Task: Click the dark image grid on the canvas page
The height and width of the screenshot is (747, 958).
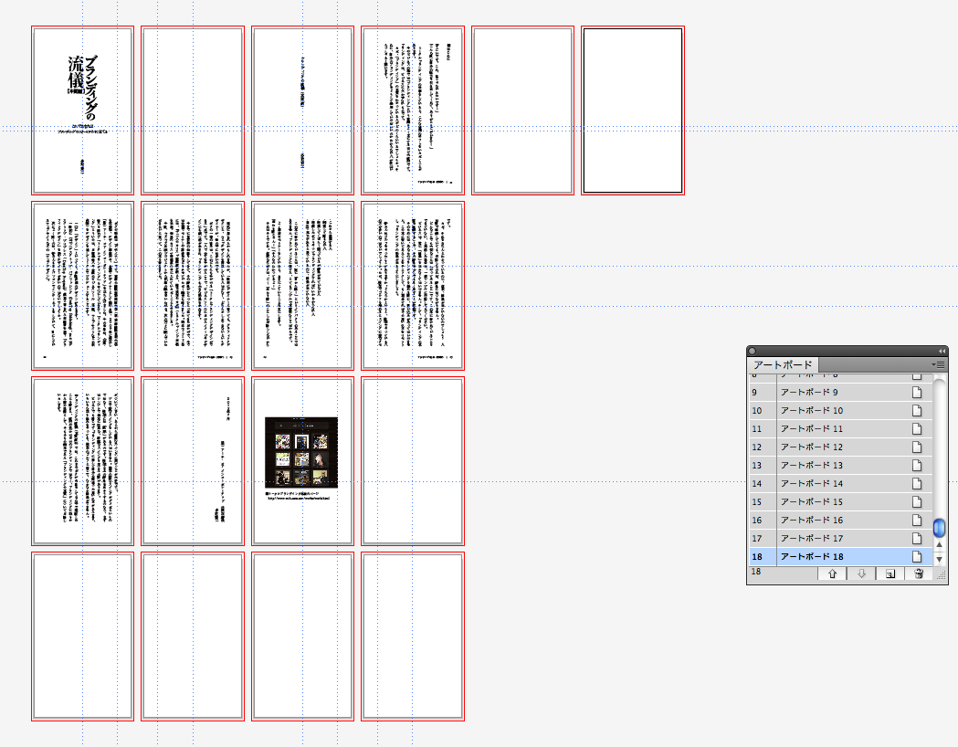Action: [301, 453]
